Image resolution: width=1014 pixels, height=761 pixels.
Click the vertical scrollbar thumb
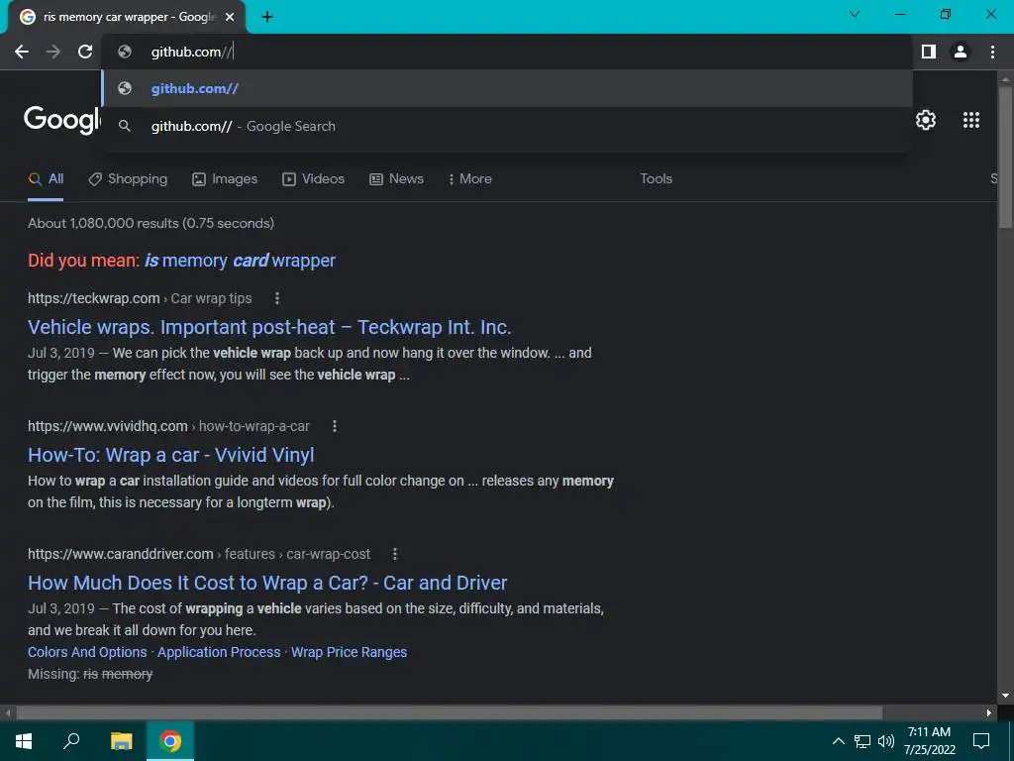pos(1005,158)
